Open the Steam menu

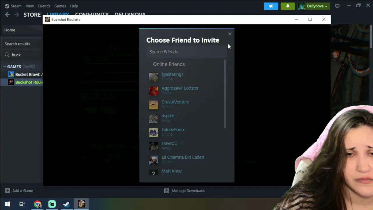pyautogui.click(x=16, y=6)
